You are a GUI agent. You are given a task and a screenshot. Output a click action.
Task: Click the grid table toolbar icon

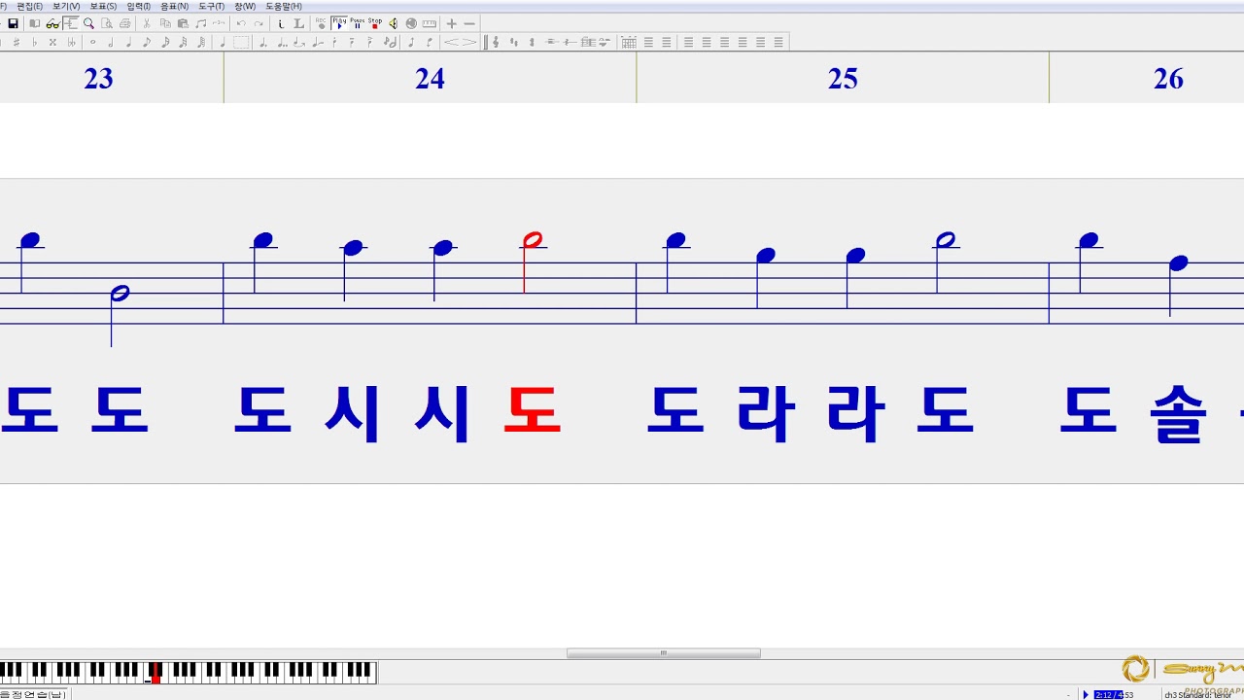pos(629,42)
